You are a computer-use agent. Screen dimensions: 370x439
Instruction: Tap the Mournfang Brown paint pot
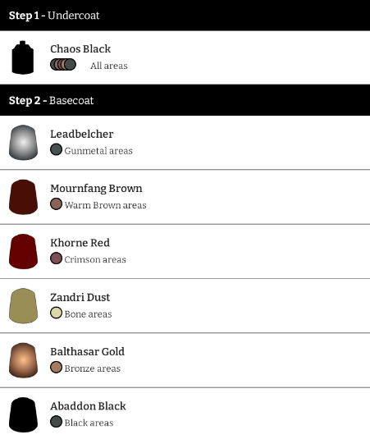(x=23, y=197)
